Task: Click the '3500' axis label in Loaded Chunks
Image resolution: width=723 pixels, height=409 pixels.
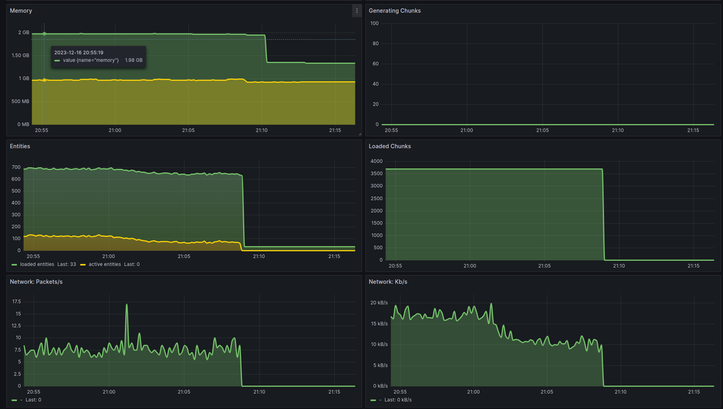Action: (x=377, y=174)
